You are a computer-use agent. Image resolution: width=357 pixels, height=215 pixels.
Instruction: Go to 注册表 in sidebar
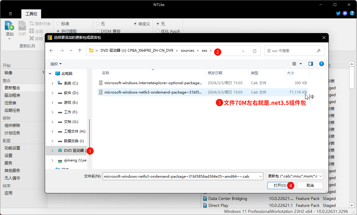coord(10,103)
